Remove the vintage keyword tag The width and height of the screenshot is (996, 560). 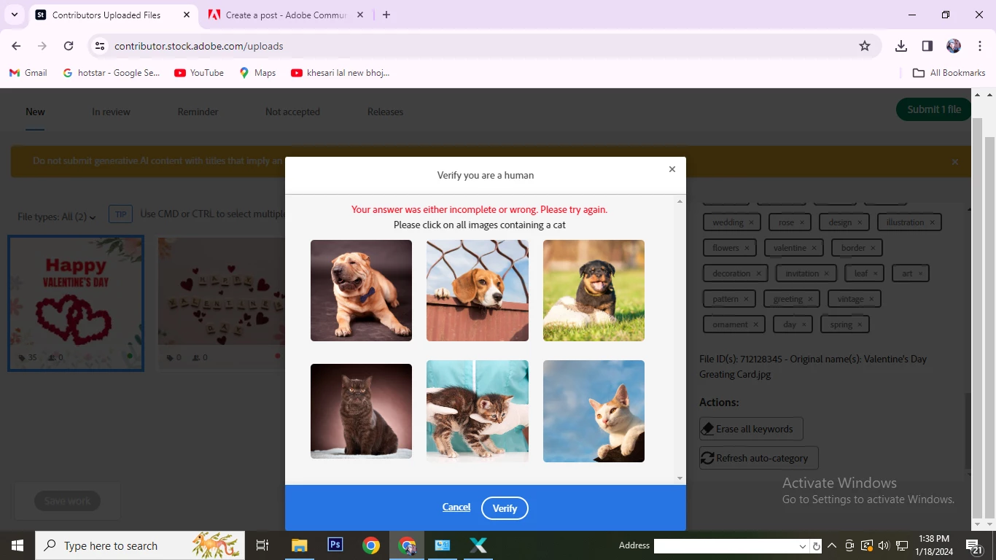[871, 299]
